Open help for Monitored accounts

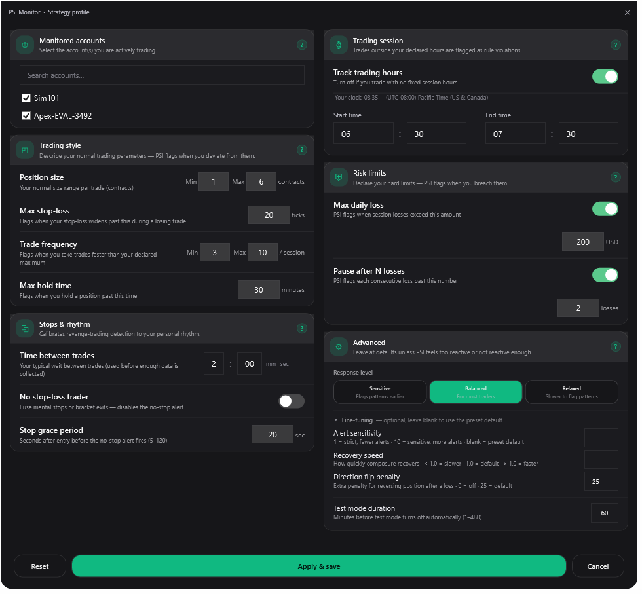point(303,45)
